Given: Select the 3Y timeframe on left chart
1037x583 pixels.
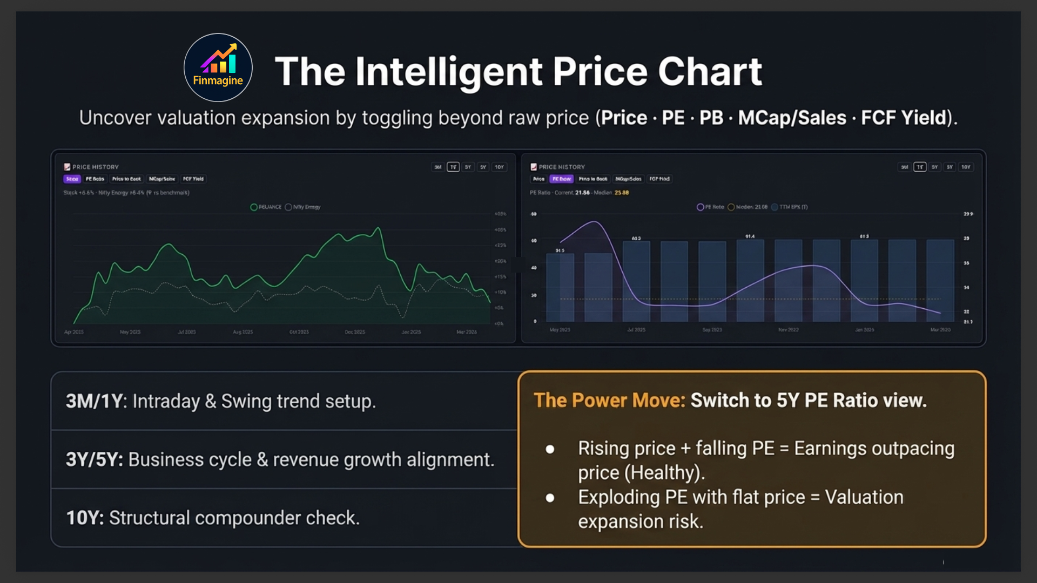Looking at the screenshot, I should (468, 167).
